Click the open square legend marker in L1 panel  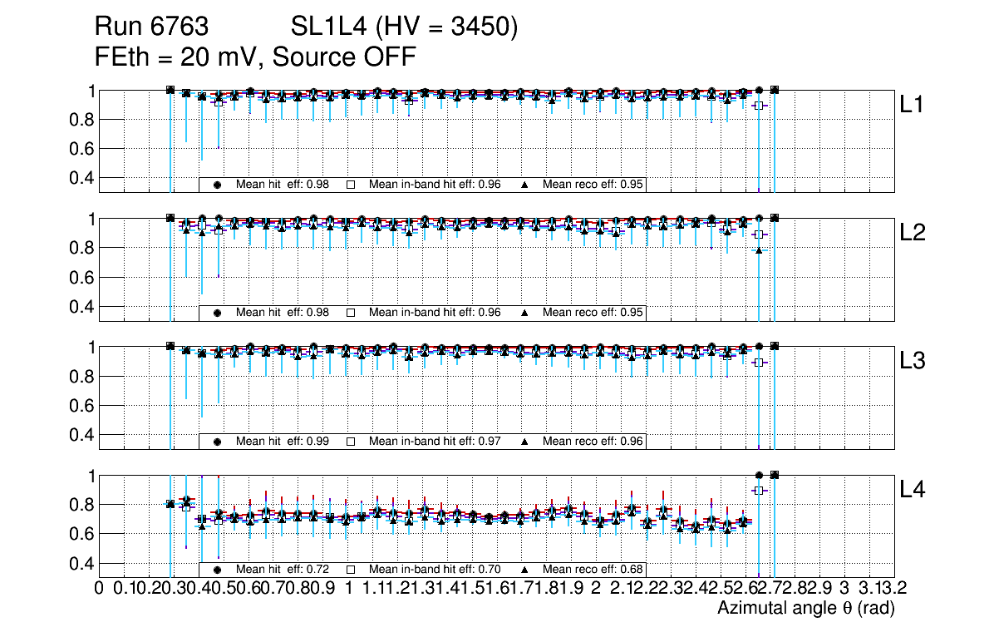[x=351, y=185]
